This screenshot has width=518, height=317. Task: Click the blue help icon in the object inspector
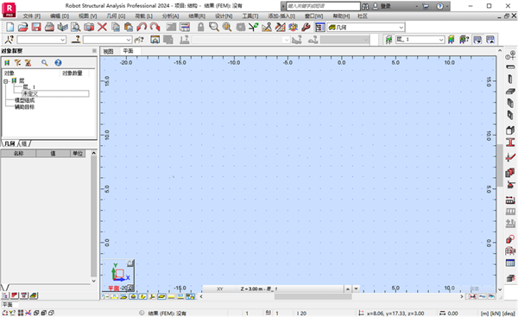point(58,62)
